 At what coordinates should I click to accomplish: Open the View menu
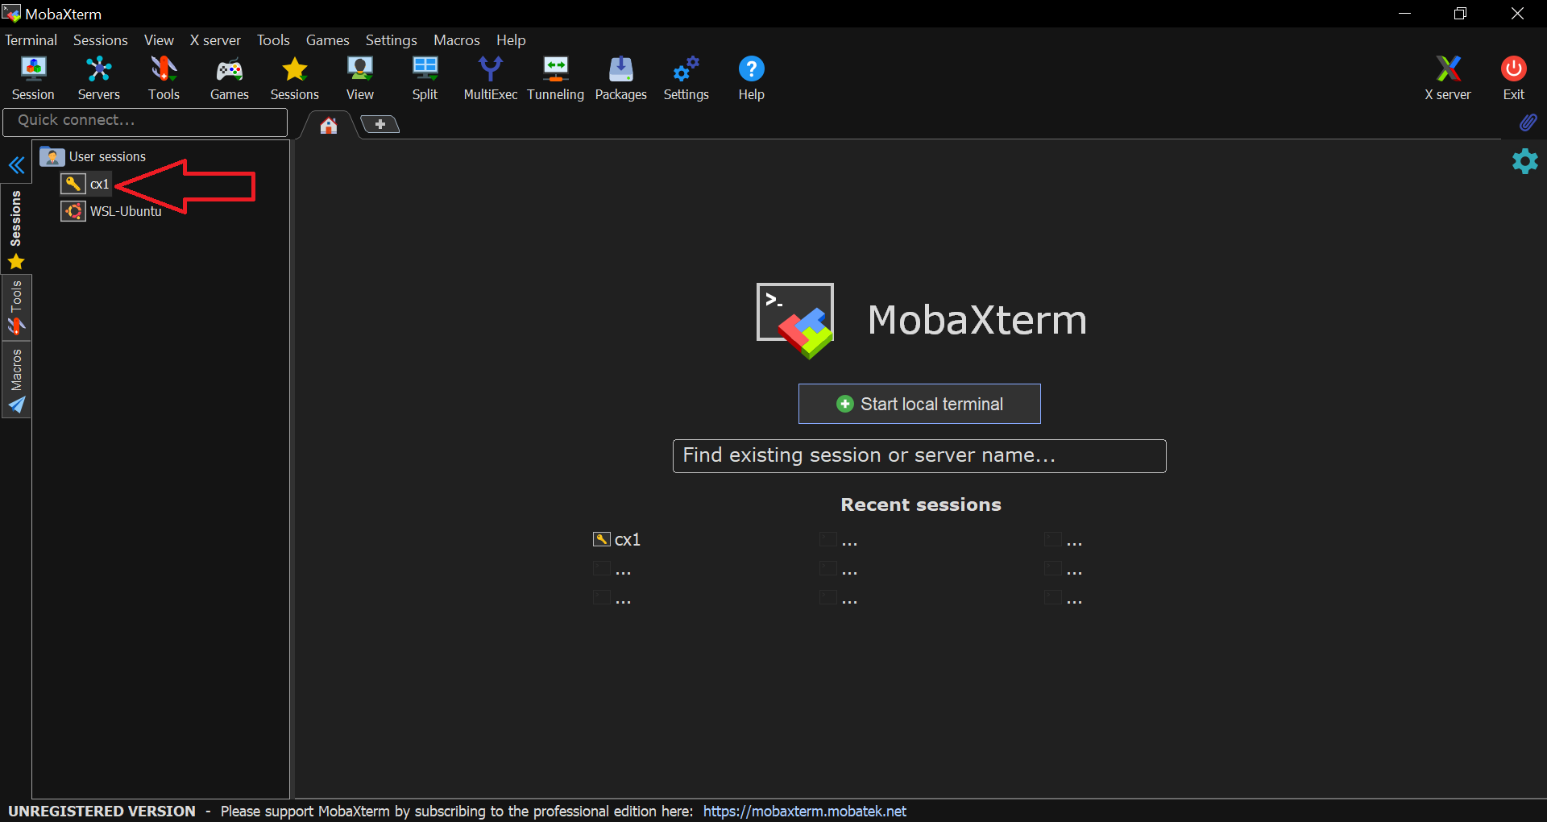[159, 40]
